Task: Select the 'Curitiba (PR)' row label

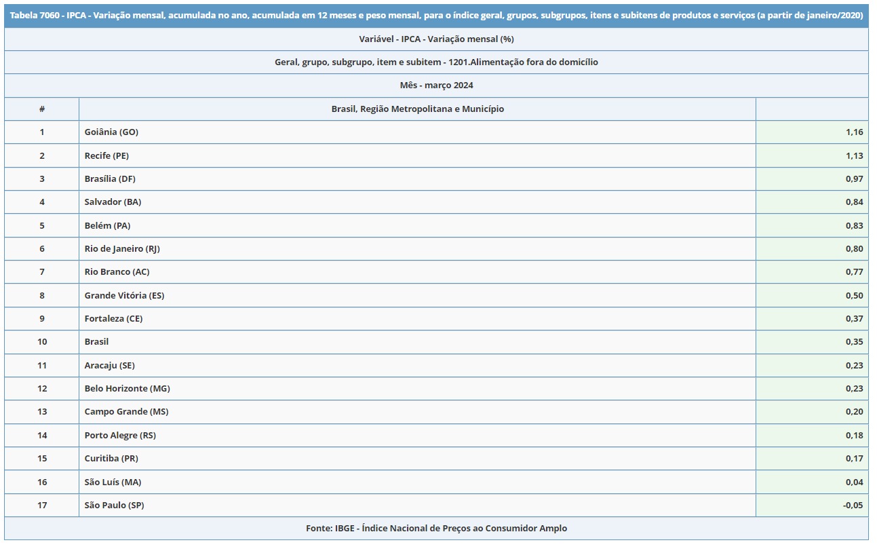Action: pyautogui.click(x=111, y=458)
